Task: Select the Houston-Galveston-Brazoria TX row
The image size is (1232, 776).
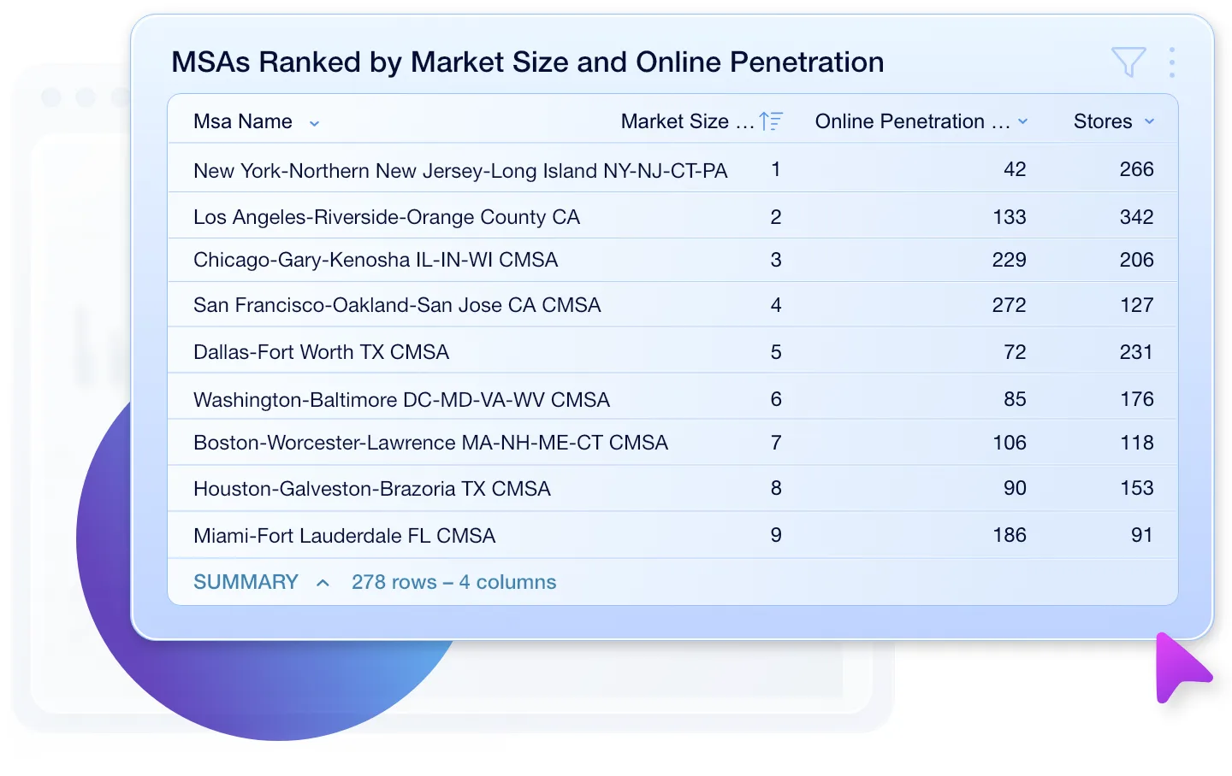Action: (x=372, y=488)
